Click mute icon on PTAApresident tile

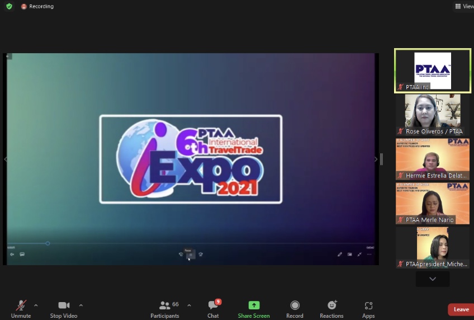(401, 264)
